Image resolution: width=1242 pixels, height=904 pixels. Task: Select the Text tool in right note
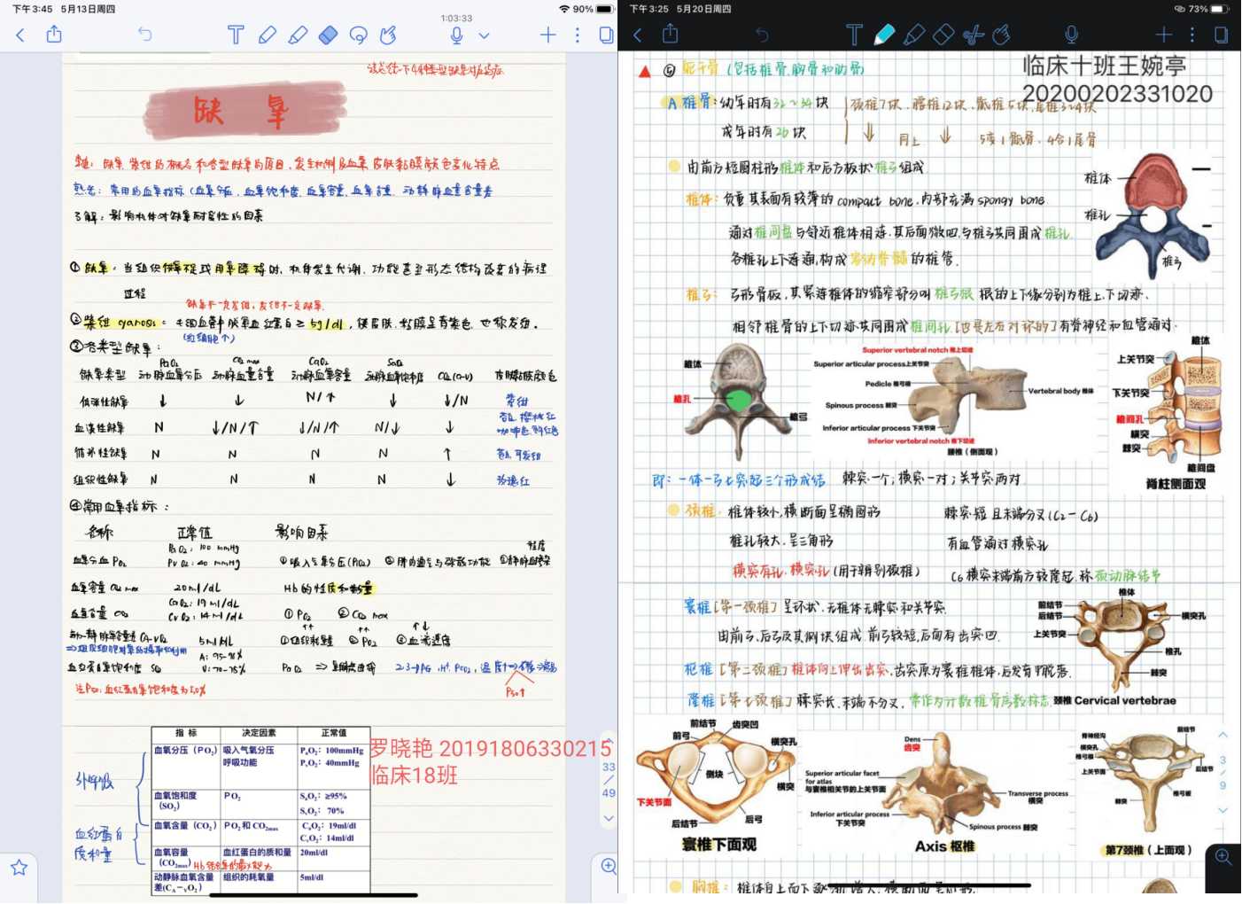tap(854, 35)
